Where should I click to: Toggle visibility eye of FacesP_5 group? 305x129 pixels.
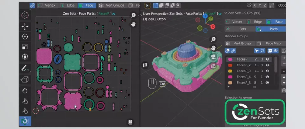point(268,83)
